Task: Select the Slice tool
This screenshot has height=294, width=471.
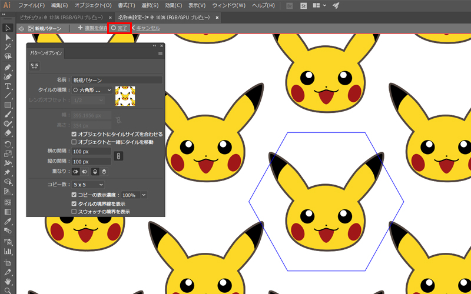Action: tap(8, 272)
